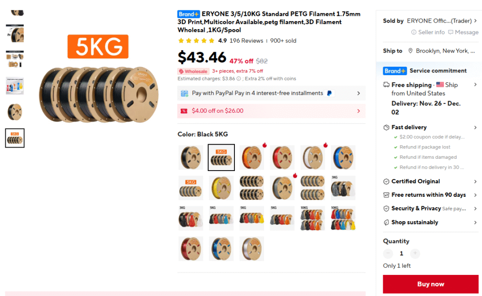Image resolution: width=482 pixels, height=296 pixels.
Task: Choose the white filament spool option
Action: pos(313,157)
